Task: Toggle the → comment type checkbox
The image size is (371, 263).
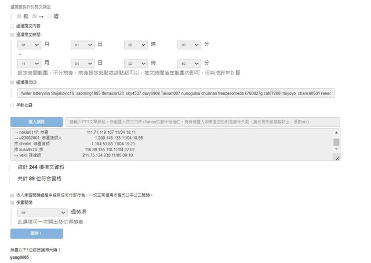Action: [x=34, y=16]
